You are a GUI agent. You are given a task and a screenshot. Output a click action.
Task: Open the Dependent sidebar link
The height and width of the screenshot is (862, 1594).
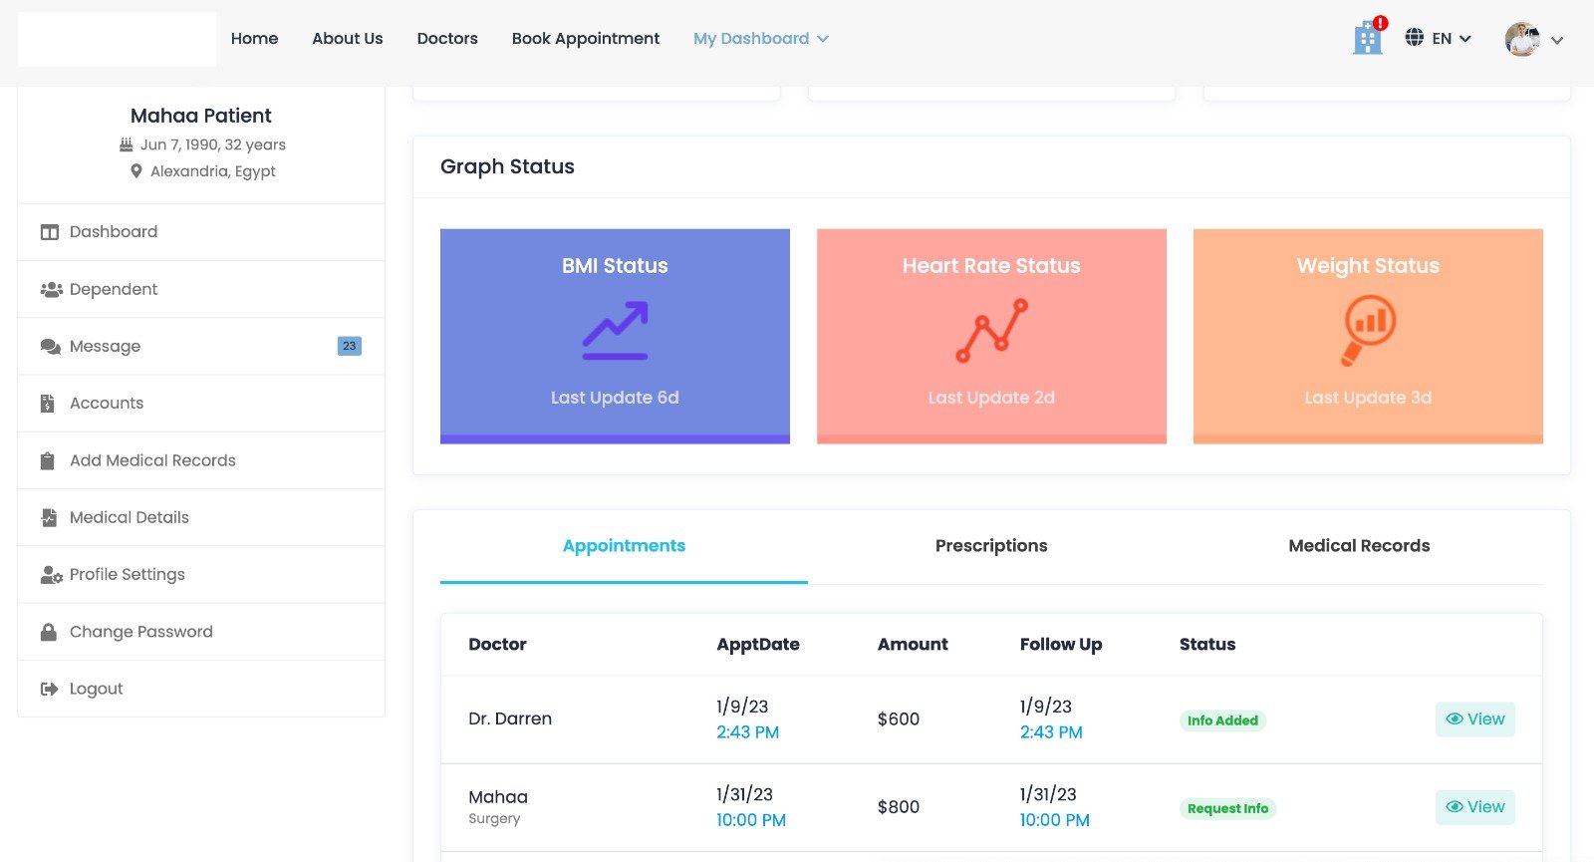tap(201, 289)
